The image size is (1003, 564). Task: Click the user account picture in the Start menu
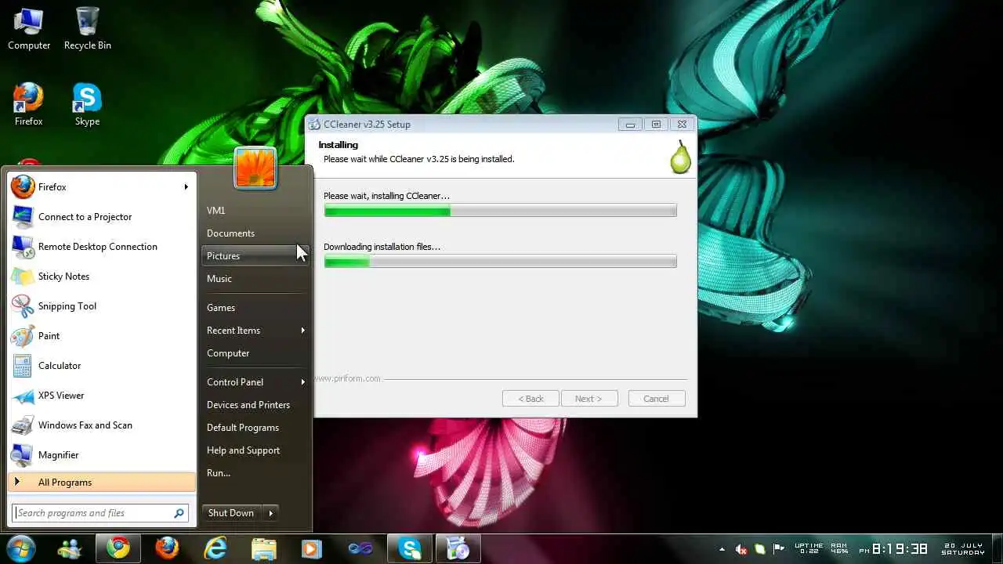[255, 168]
